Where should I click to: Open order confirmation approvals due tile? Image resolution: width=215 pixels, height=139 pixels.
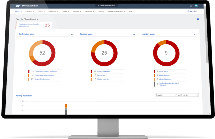pos(34,25)
